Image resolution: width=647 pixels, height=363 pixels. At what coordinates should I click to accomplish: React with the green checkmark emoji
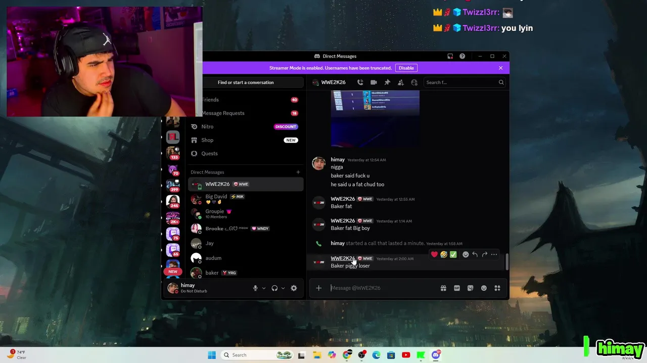453,254
